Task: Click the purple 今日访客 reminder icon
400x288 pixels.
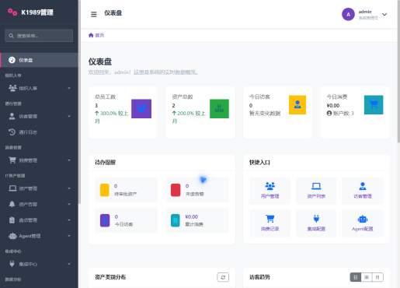Action: click(105, 220)
